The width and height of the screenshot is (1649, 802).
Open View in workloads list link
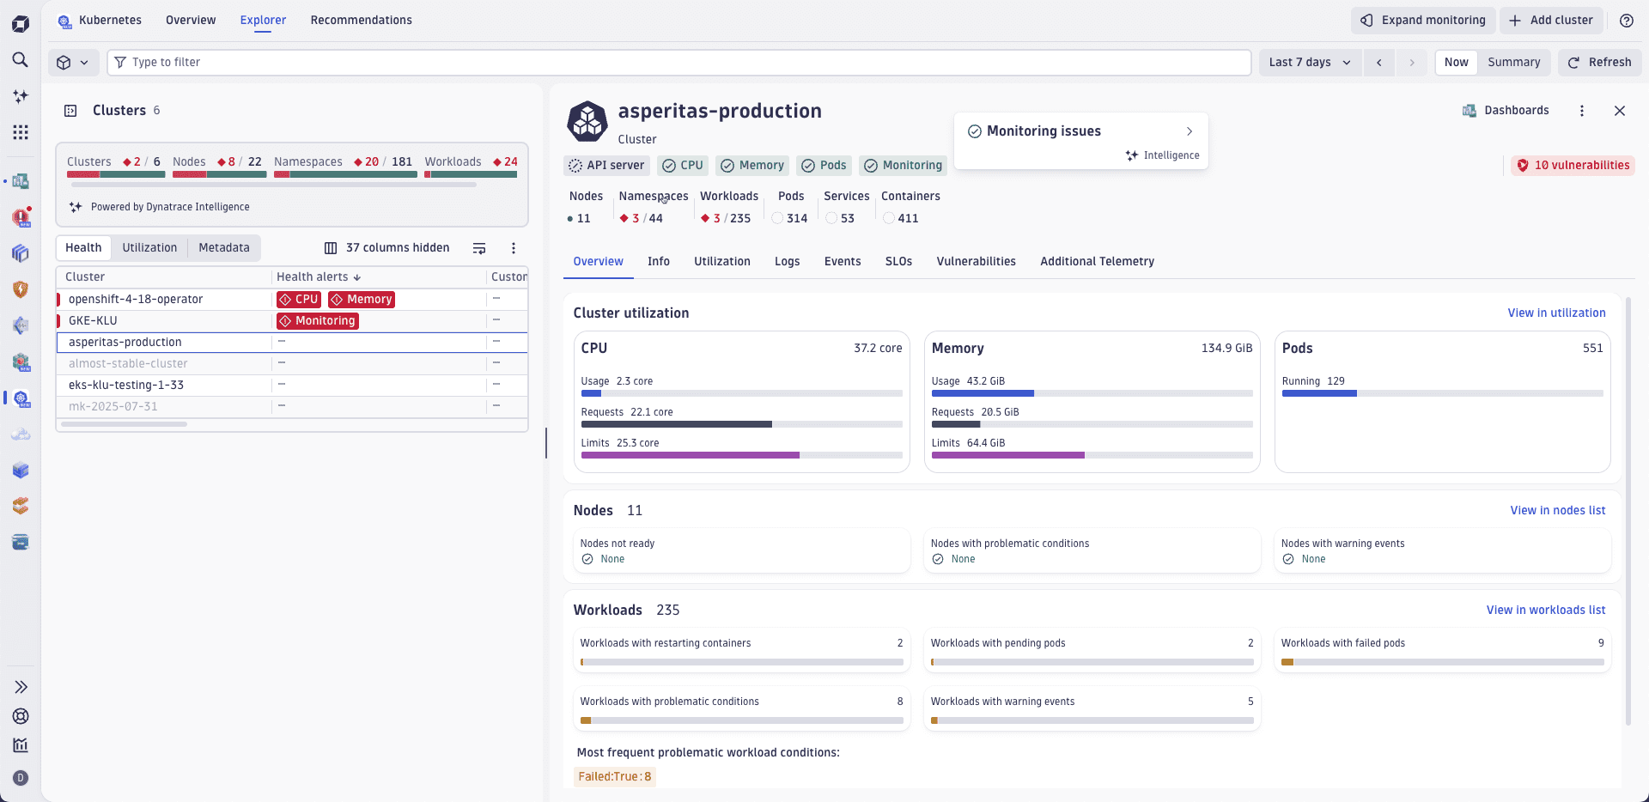click(1546, 610)
